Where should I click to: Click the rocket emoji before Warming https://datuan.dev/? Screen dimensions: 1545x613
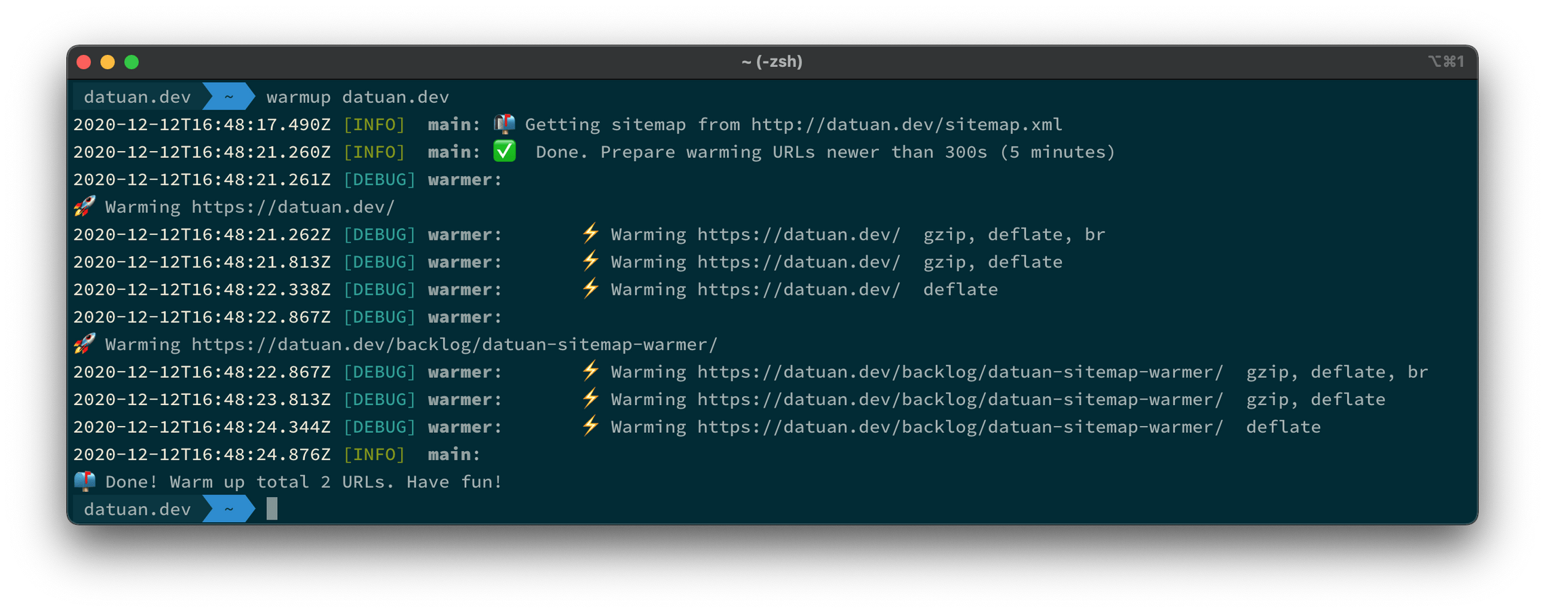point(84,206)
